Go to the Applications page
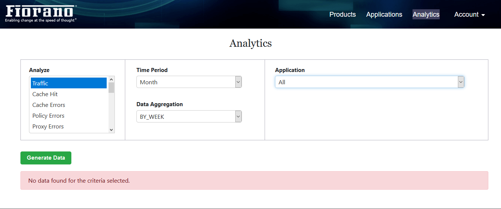 click(384, 14)
